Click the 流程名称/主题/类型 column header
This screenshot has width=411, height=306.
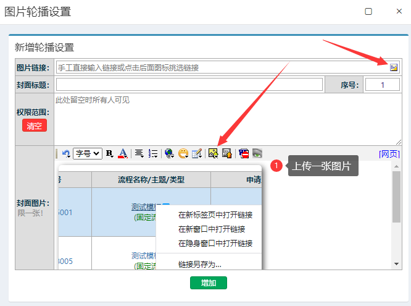(x=151, y=180)
